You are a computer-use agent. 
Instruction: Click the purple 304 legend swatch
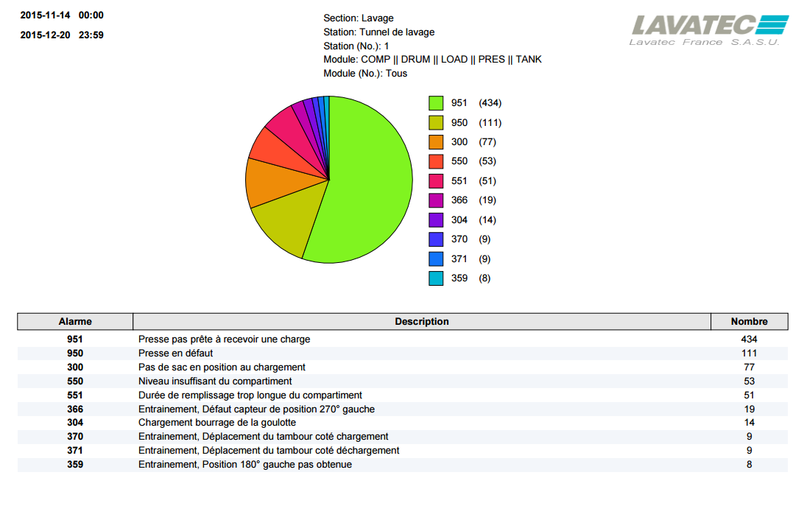(436, 219)
